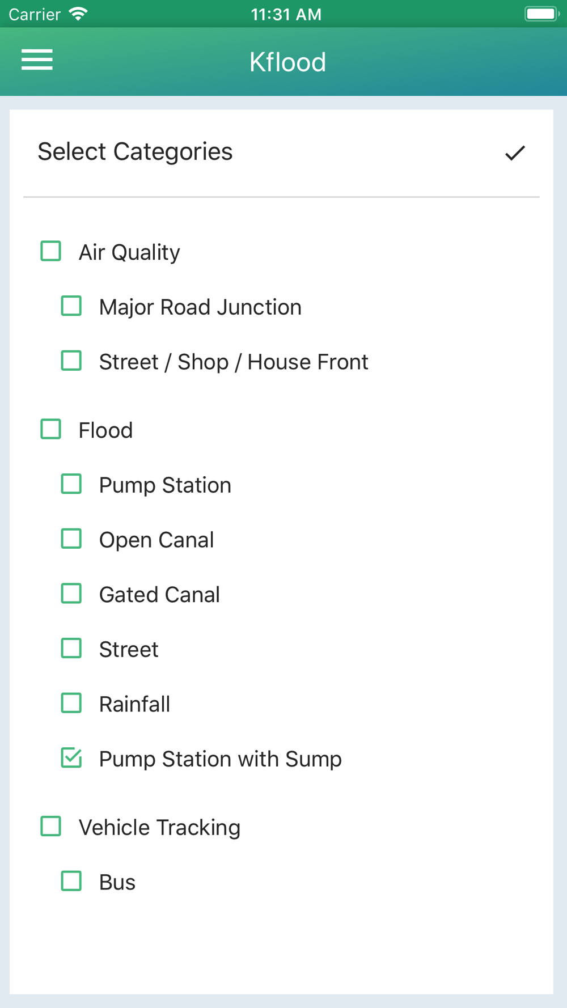567x1008 pixels.
Task: Tap the Wi-Fi icon in status bar
Action: 78,14
